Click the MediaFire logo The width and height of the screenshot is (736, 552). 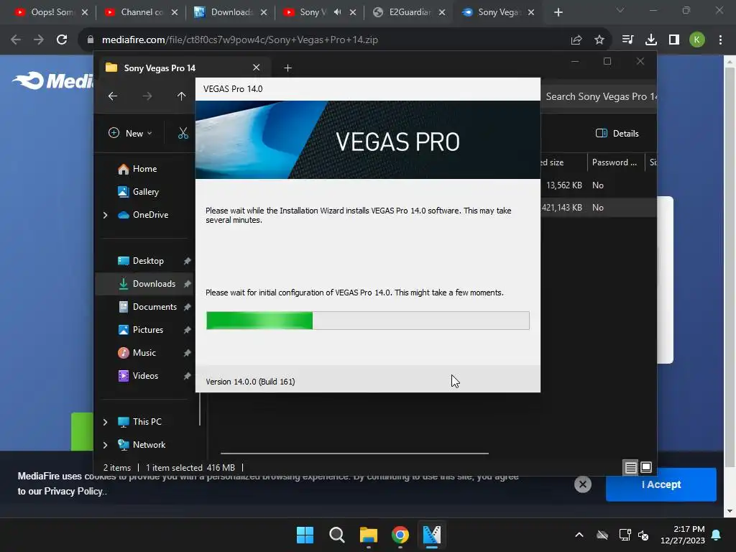52,80
